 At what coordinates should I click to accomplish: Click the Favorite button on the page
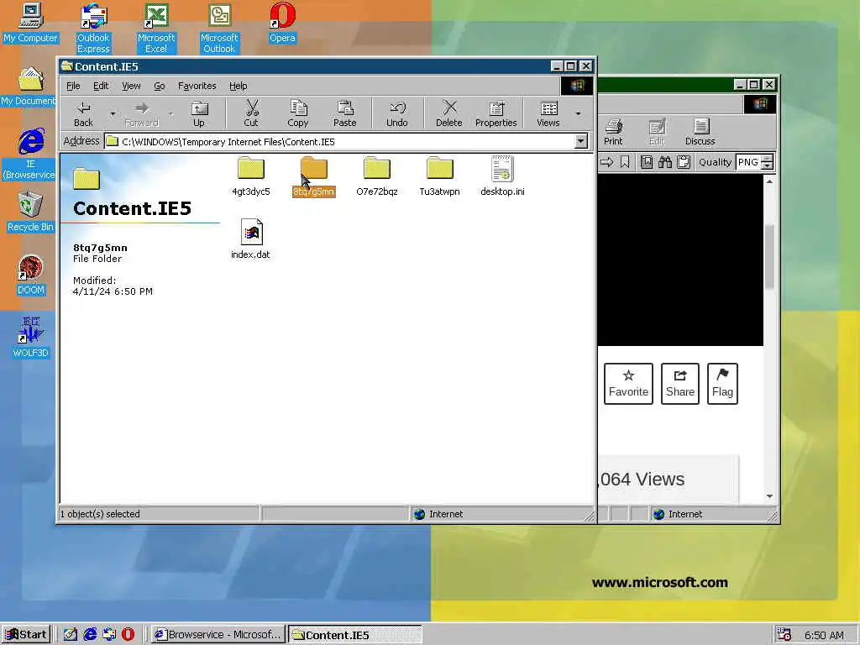(x=628, y=383)
